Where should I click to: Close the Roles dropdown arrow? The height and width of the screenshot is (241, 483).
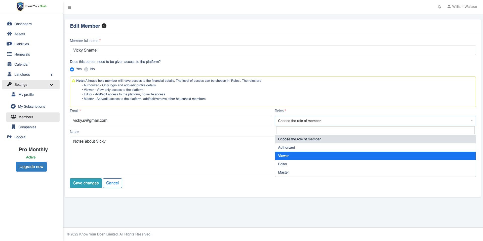pyautogui.click(x=472, y=121)
